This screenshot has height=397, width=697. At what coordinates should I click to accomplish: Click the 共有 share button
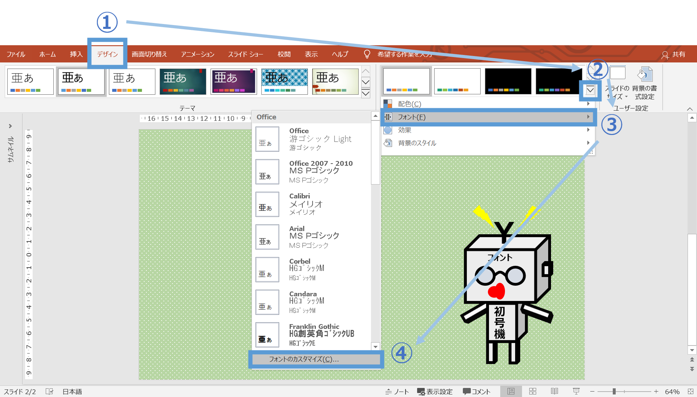pos(674,54)
